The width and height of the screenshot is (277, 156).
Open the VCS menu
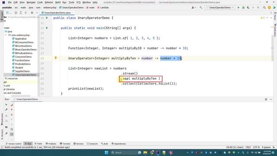(78, 2)
